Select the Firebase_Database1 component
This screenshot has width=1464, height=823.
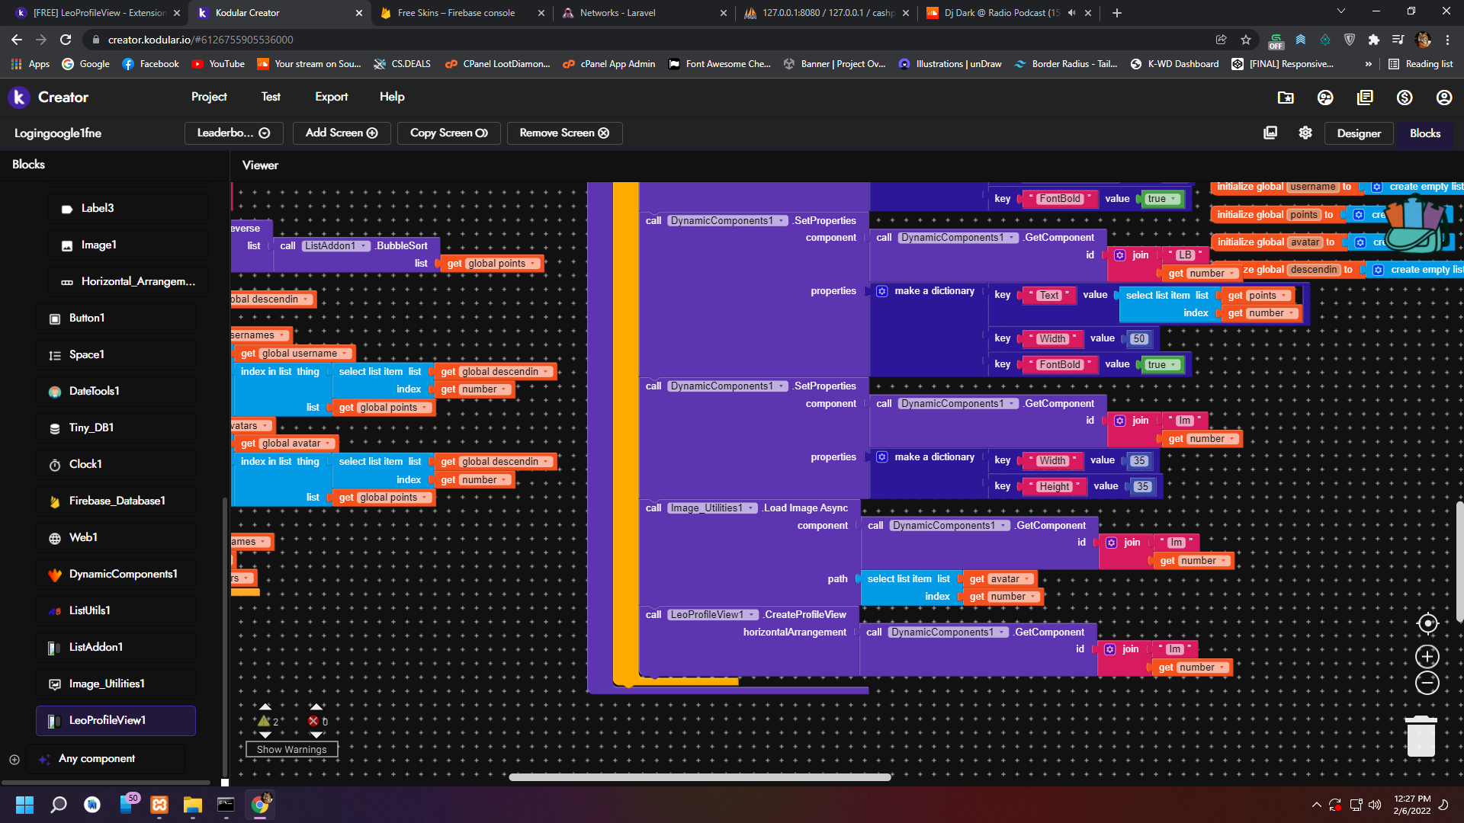pyautogui.click(x=117, y=501)
